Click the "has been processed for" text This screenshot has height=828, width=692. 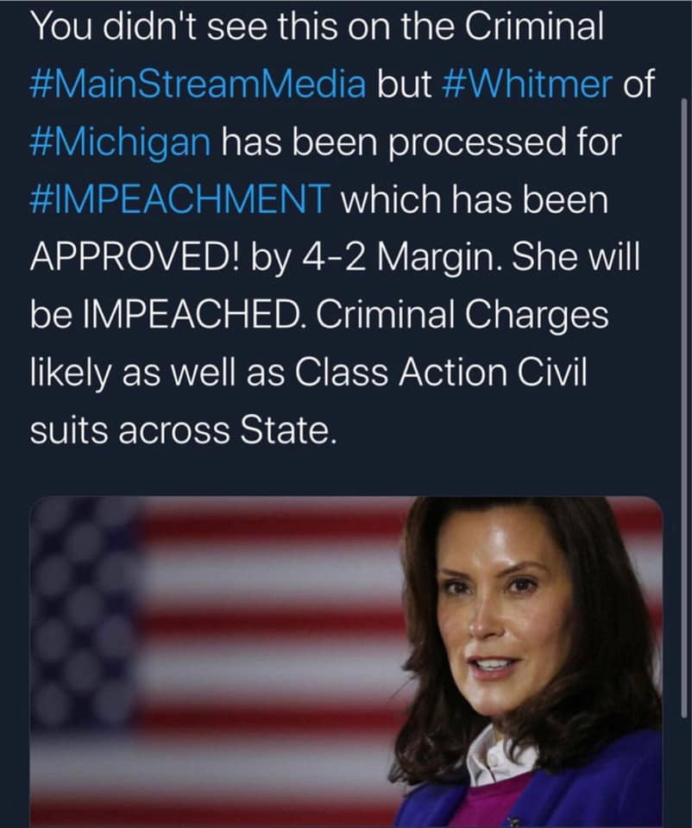pyautogui.click(x=422, y=142)
